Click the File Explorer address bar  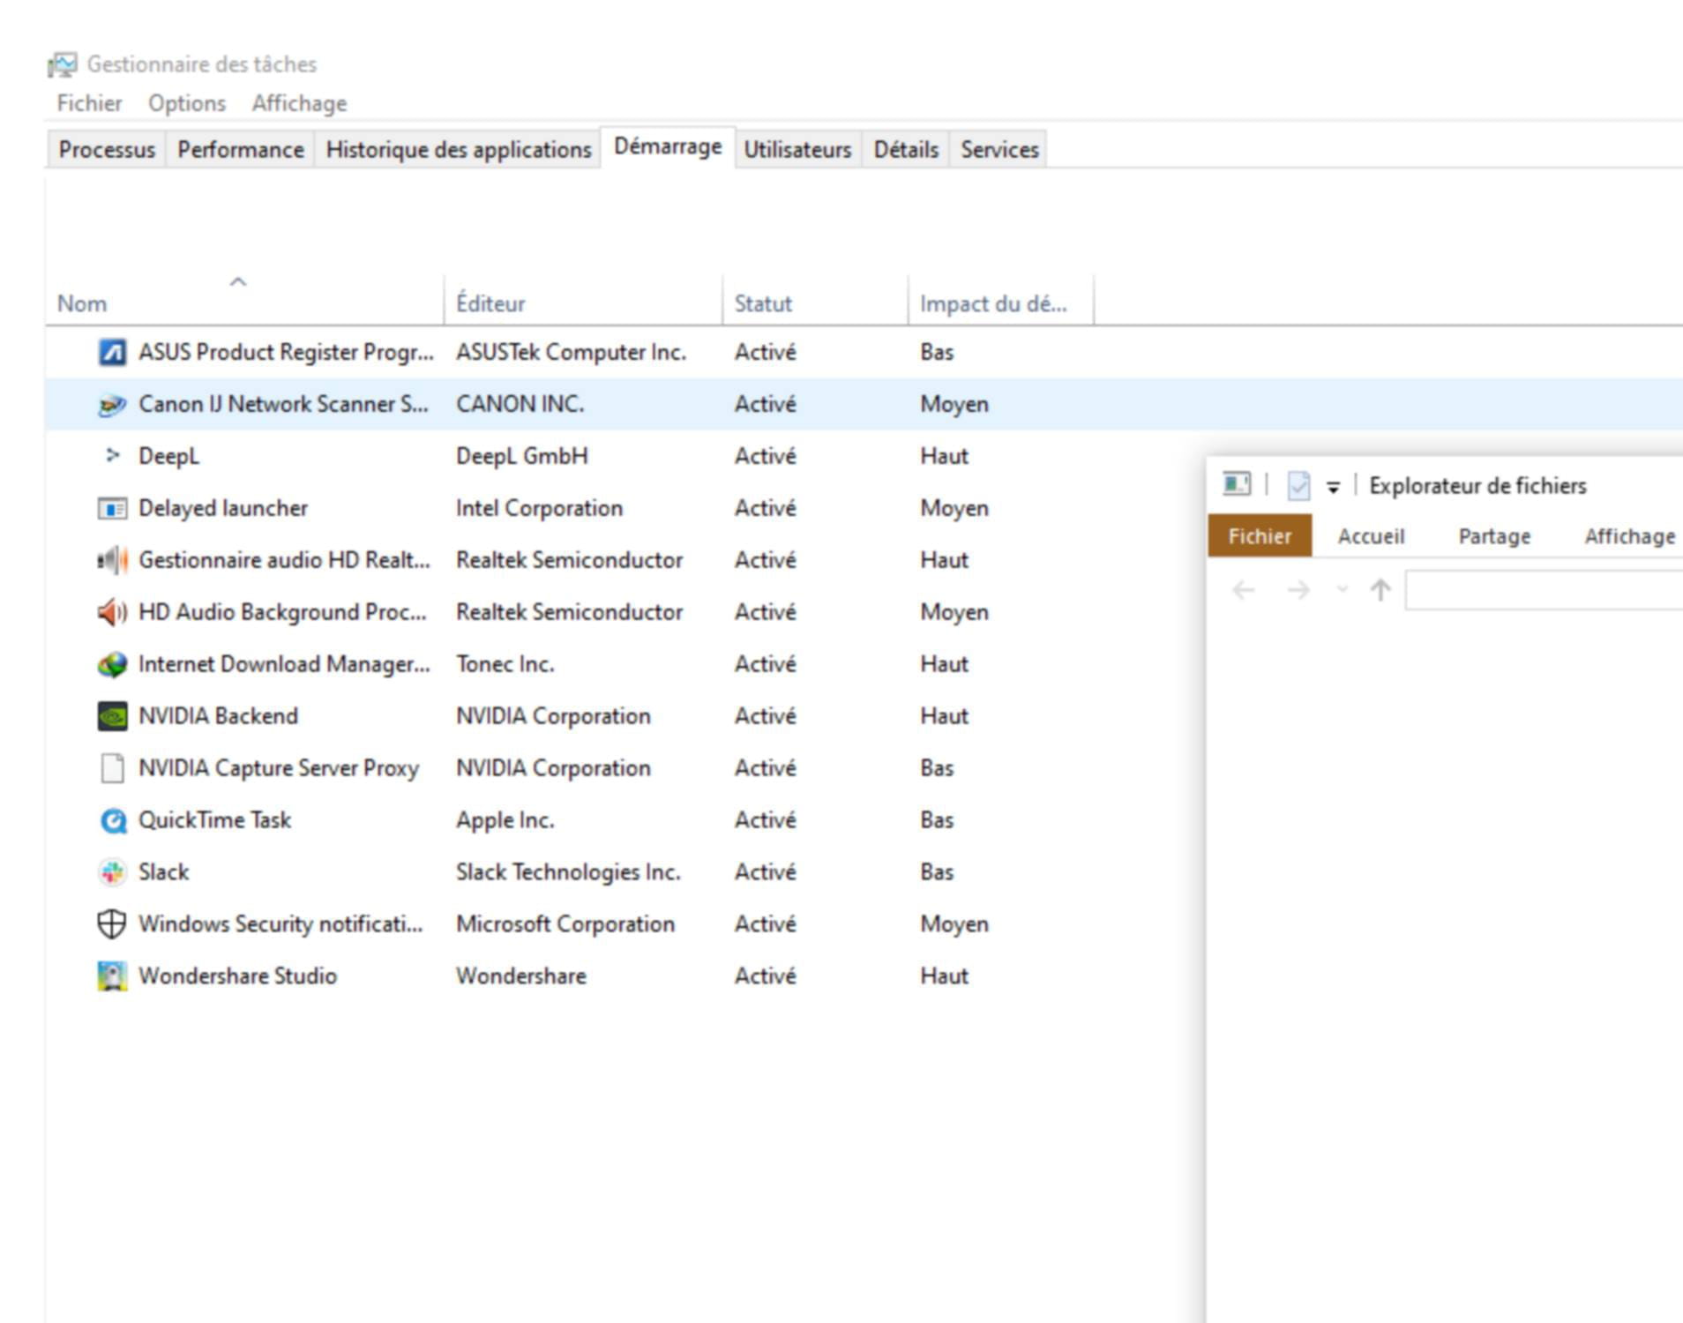(x=1544, y=590)
